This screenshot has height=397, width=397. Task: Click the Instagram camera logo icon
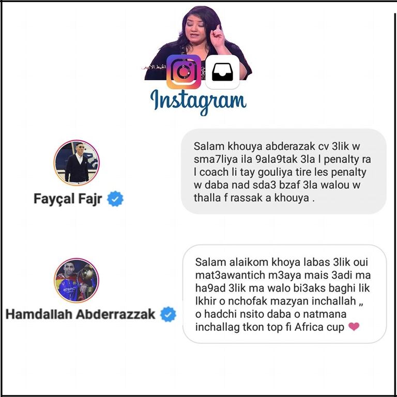184,72
